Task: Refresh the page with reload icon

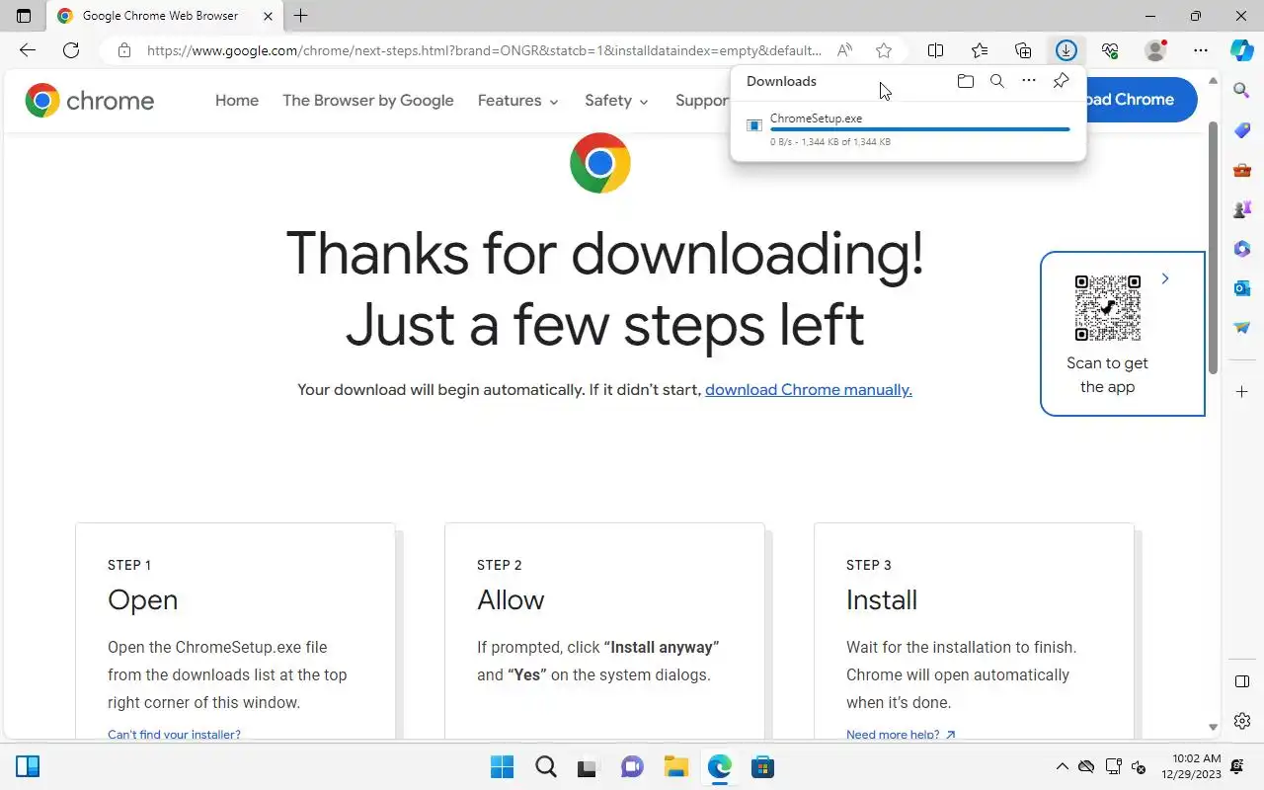Action: click(71, 50)
